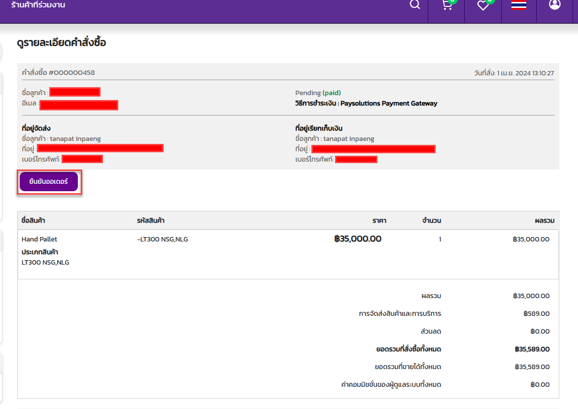Click the ฿589.00 shipping cost value
Image resolution: width=578 pixels, height=409 pixels.
536,313
